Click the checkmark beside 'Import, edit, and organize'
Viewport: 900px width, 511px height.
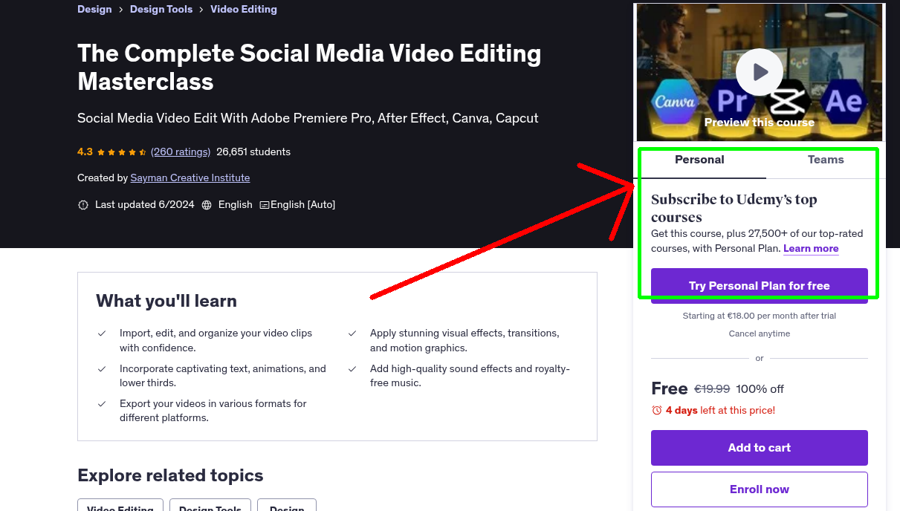[x=102, y=333]
